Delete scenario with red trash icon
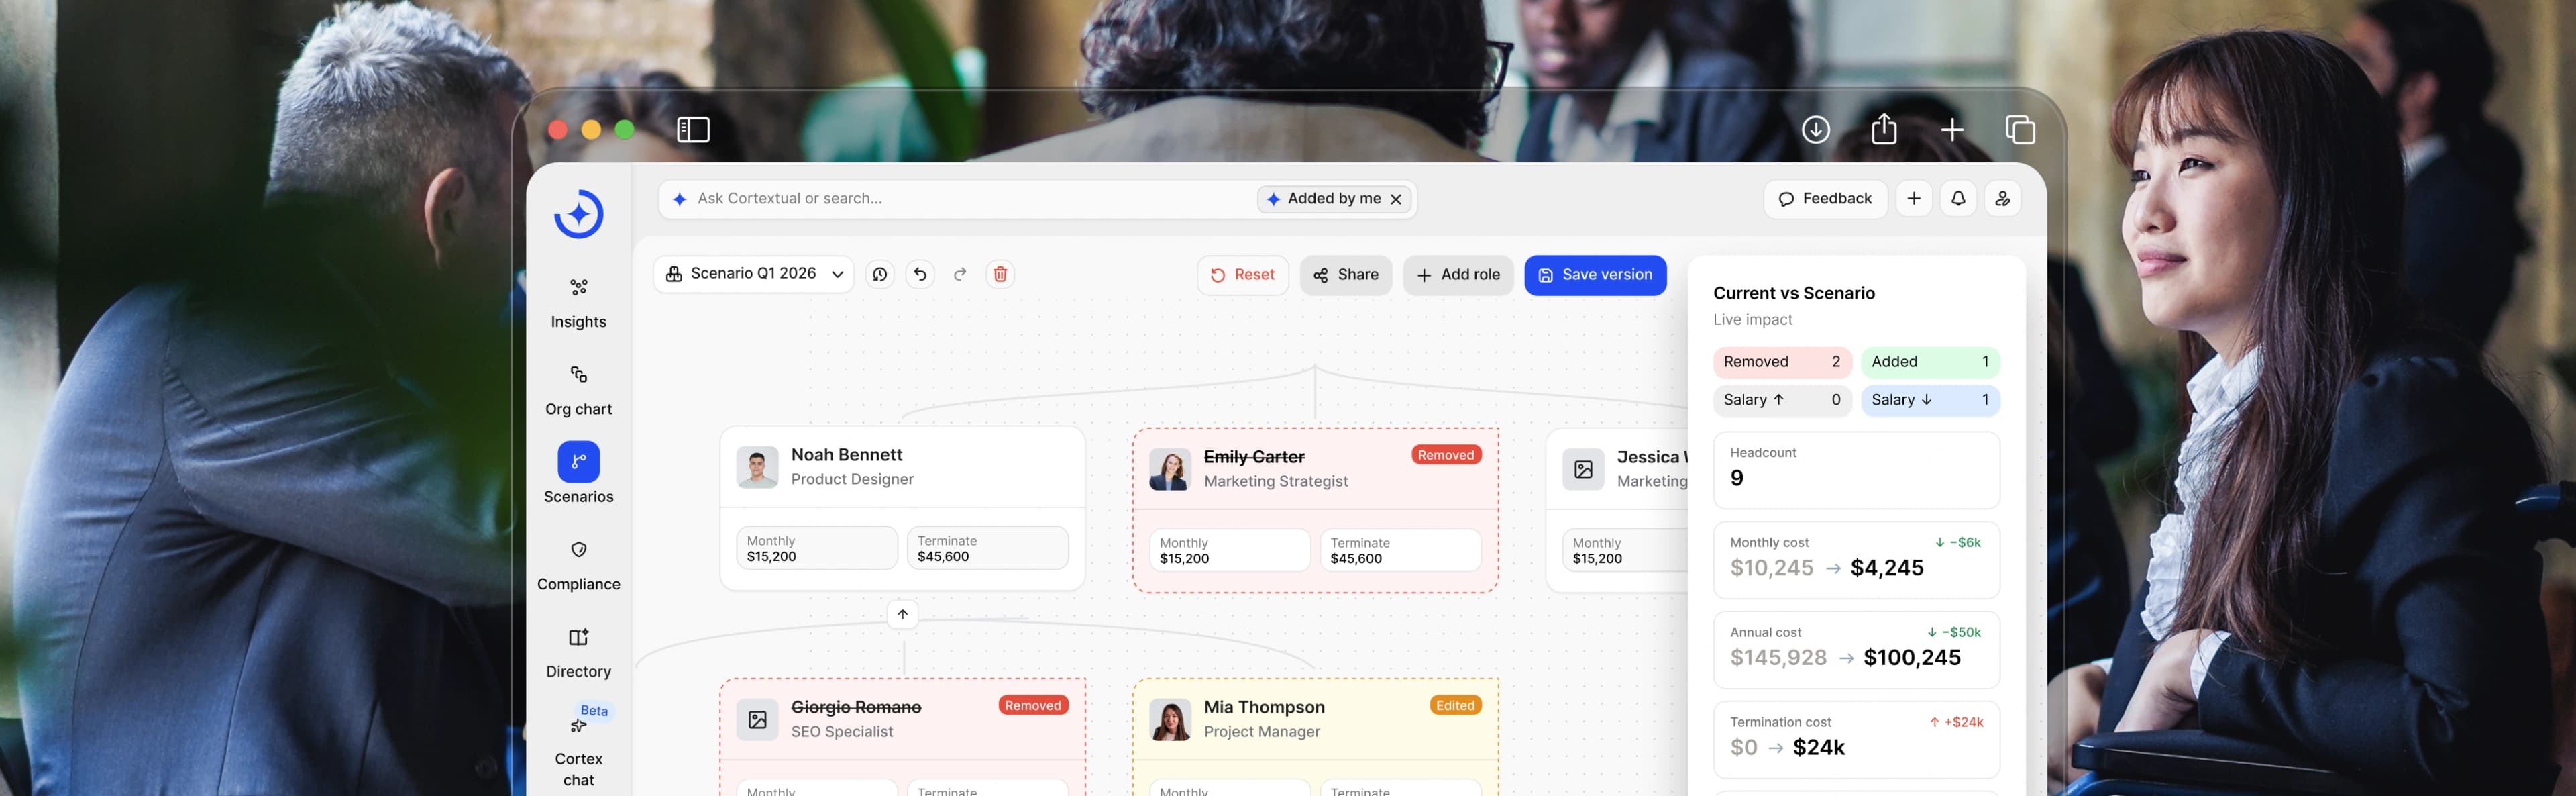This screenshot has height=796, width=2576. [x=1000, y=274]
